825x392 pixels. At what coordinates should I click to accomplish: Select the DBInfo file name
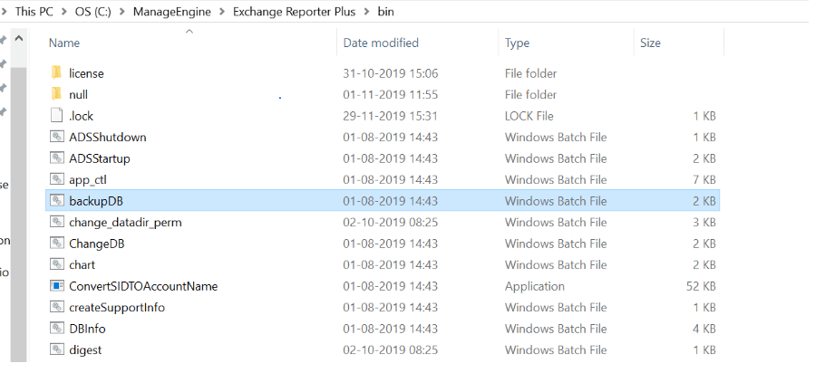(x=87, y=329)
